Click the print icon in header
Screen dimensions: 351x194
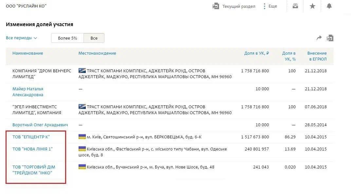[x=295, y=6]
